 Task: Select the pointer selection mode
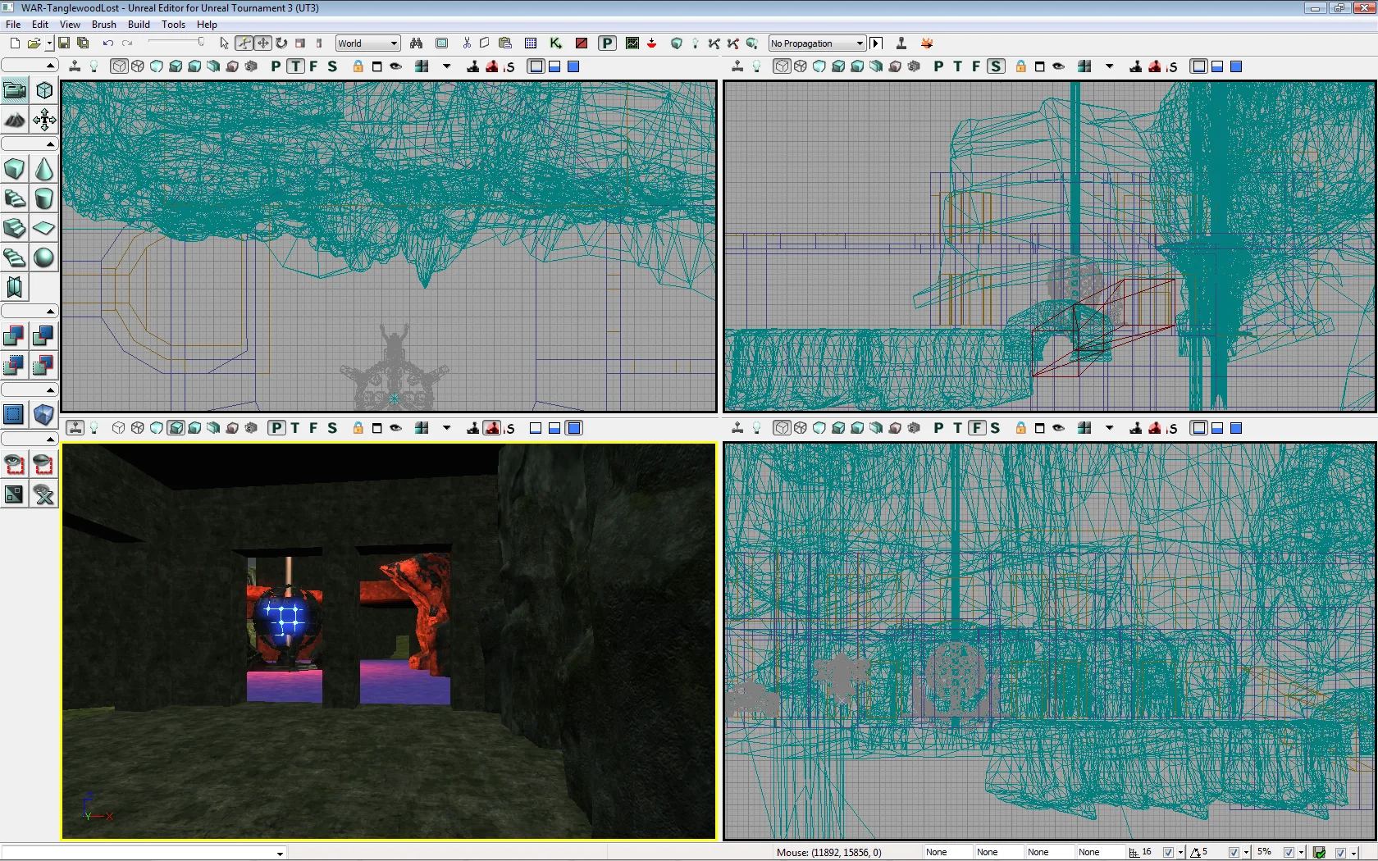point(225,43)
